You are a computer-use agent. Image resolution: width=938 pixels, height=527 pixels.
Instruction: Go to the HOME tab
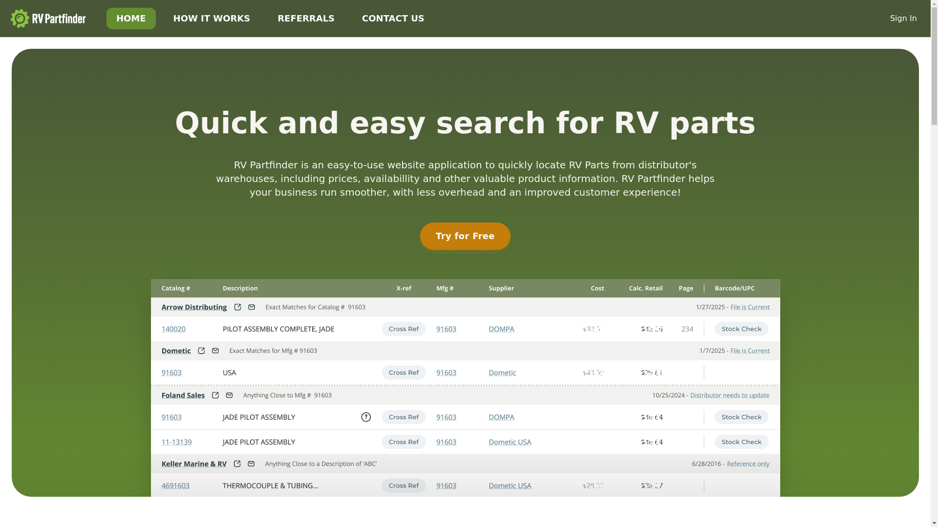(x=131, y=19)
